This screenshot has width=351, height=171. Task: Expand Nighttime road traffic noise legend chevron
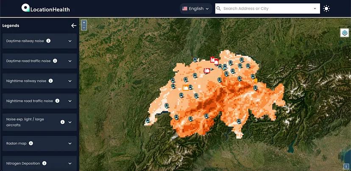pyautogui.click(x=70, y=101)
